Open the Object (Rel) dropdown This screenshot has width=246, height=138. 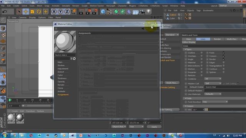pyautogui.click(x=119, y=127)
